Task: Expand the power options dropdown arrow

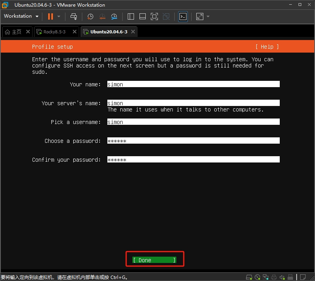Action: point(59,16)
